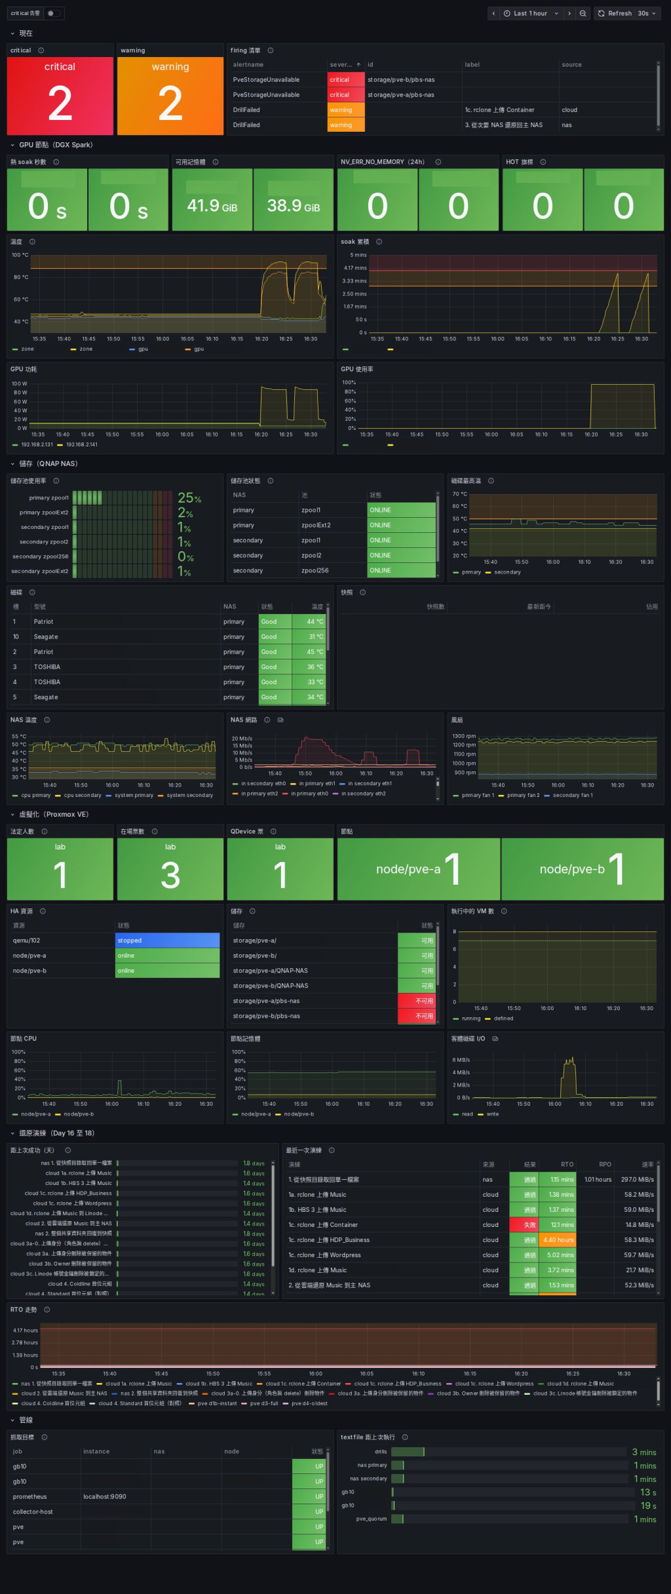Open the panel link icon on 客體磁碟 I/O
The height and width of the screenshot is (1594, 671).
click(495, 1038)
